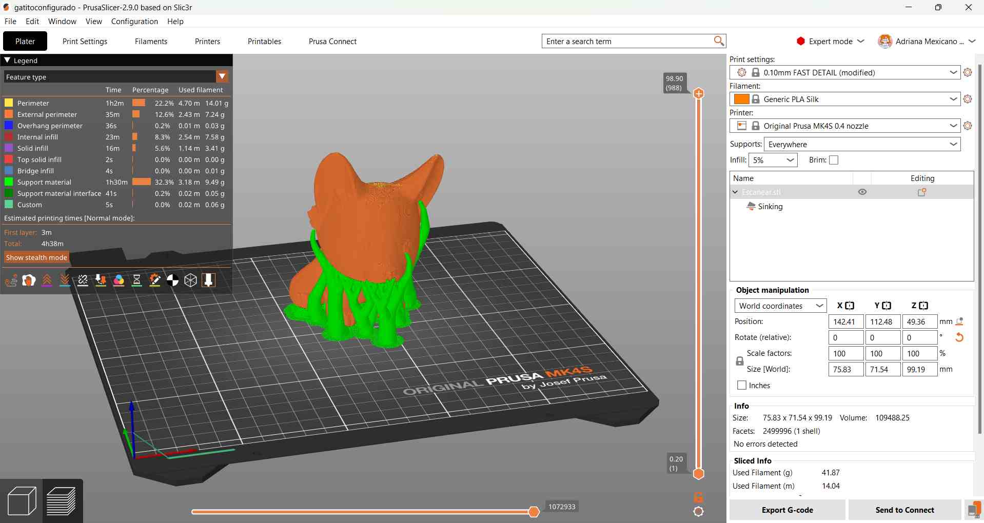Open the Adriana Mexicano account menu

pyautogui.click(x=927, y=42)
